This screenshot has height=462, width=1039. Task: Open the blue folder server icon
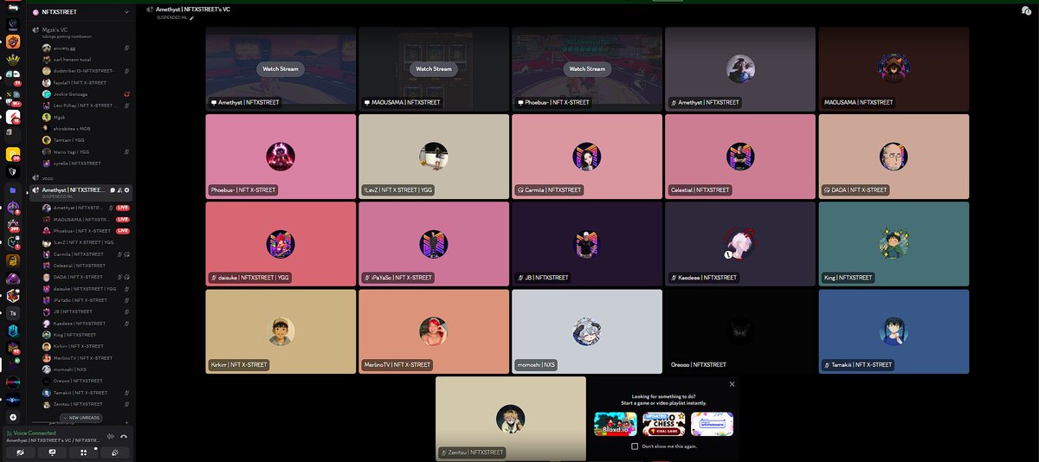pos(13,189)
